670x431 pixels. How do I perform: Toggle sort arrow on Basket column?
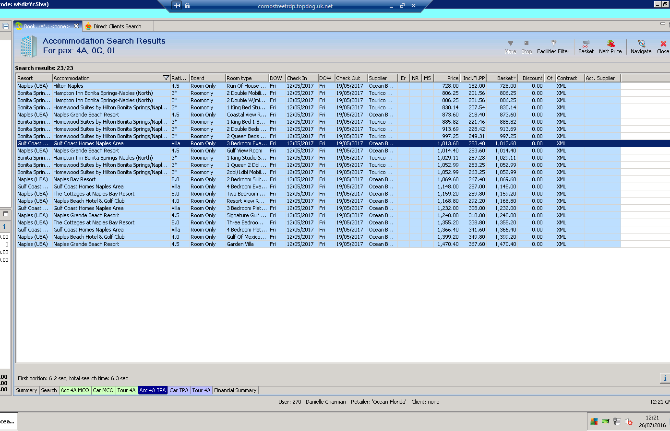point(515,78)
